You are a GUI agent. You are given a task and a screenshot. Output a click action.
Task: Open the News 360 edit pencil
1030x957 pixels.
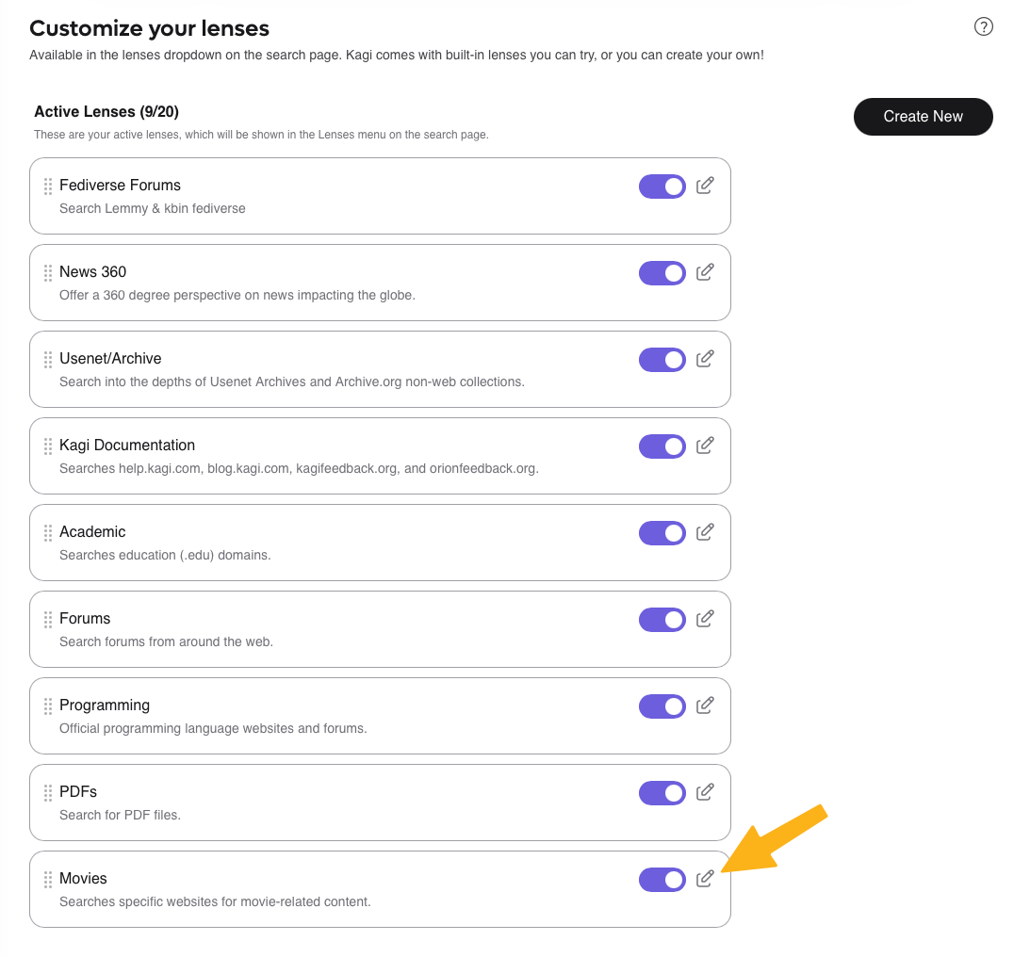705,272
